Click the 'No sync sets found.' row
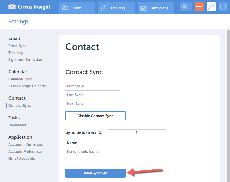 pyautogui.click(x=126, y=152)
